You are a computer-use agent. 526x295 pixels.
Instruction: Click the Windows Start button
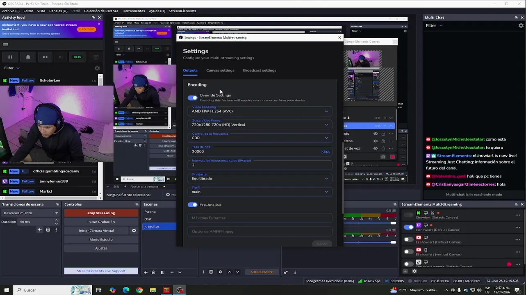click(x=6, y=290)
